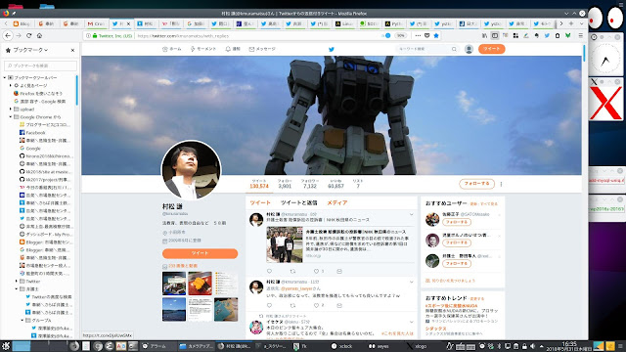This screenshot has width=626, height=352.
Task: Open second tweet dropdown chevron
Action: point(411,282)
